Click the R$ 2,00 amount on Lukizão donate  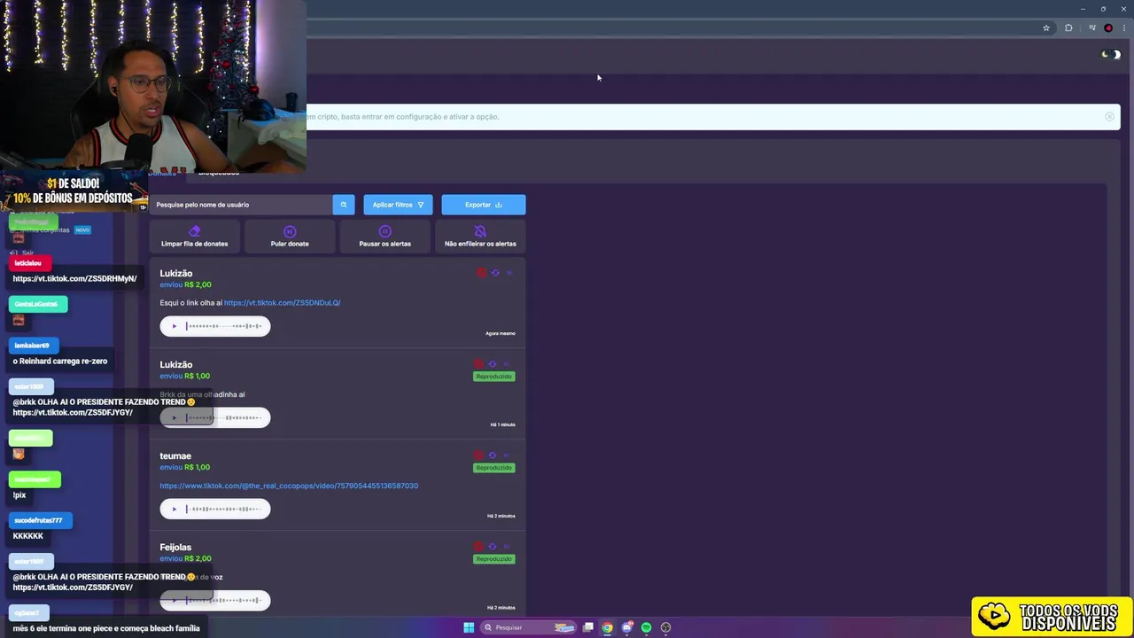[x=198, y=284]
